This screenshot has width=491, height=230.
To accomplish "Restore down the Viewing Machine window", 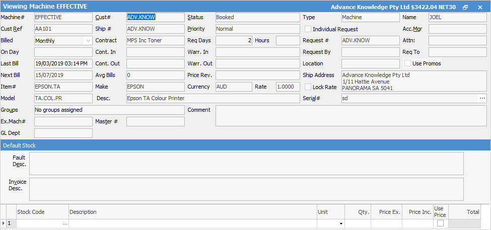I will (x=465, y=7).
